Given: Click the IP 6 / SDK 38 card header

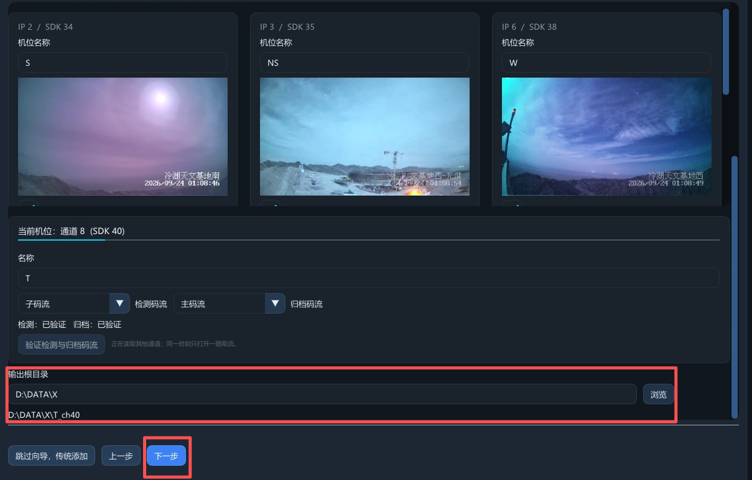Looking at the screenshot, I should click(529, 27).
